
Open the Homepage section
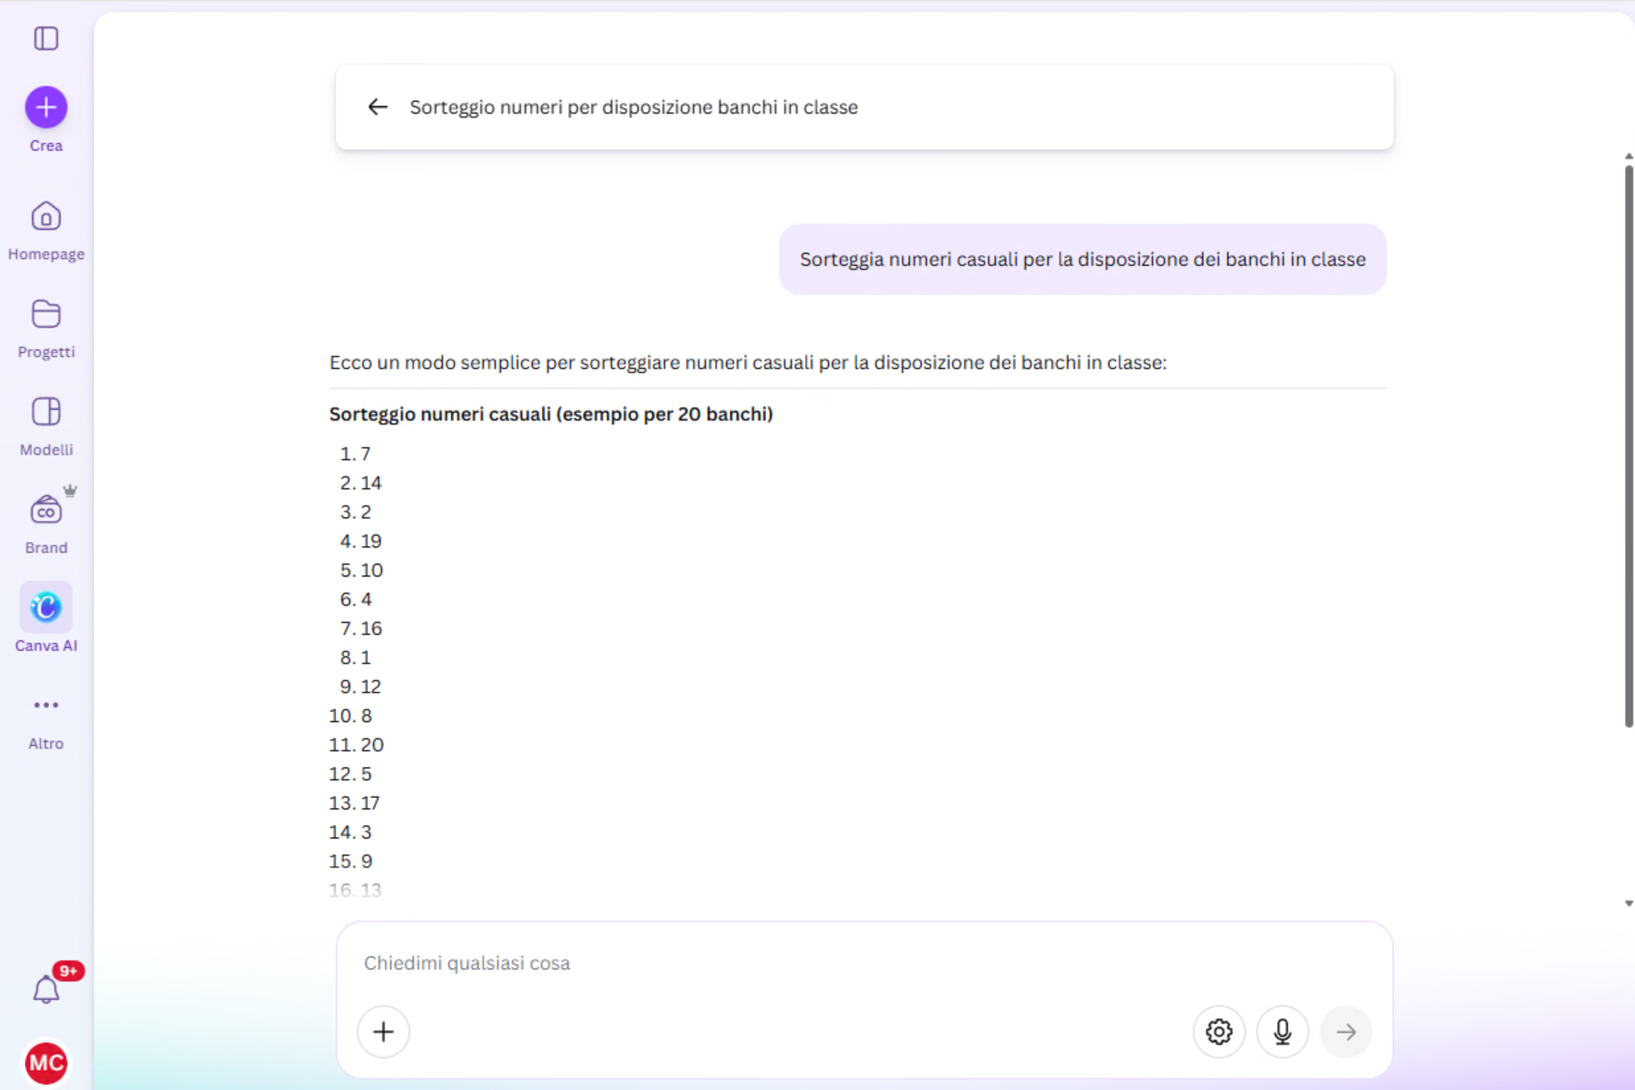coord(46,232)
